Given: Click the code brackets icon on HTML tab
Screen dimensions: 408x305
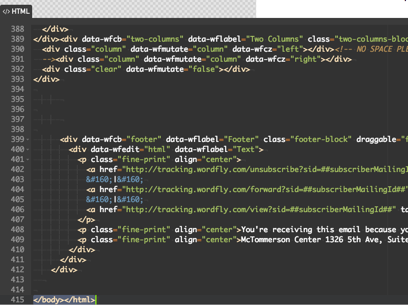Looking at the screenshot, I should [x=6, y=12].
